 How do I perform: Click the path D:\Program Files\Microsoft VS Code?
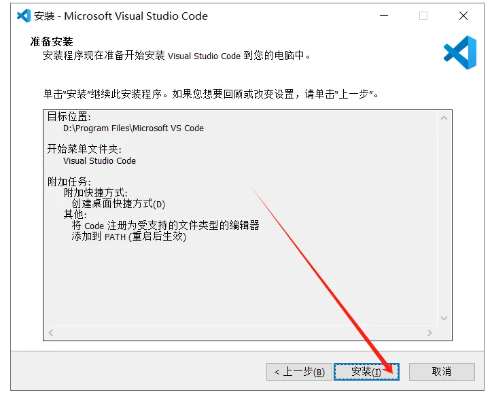tap(133, 128)
